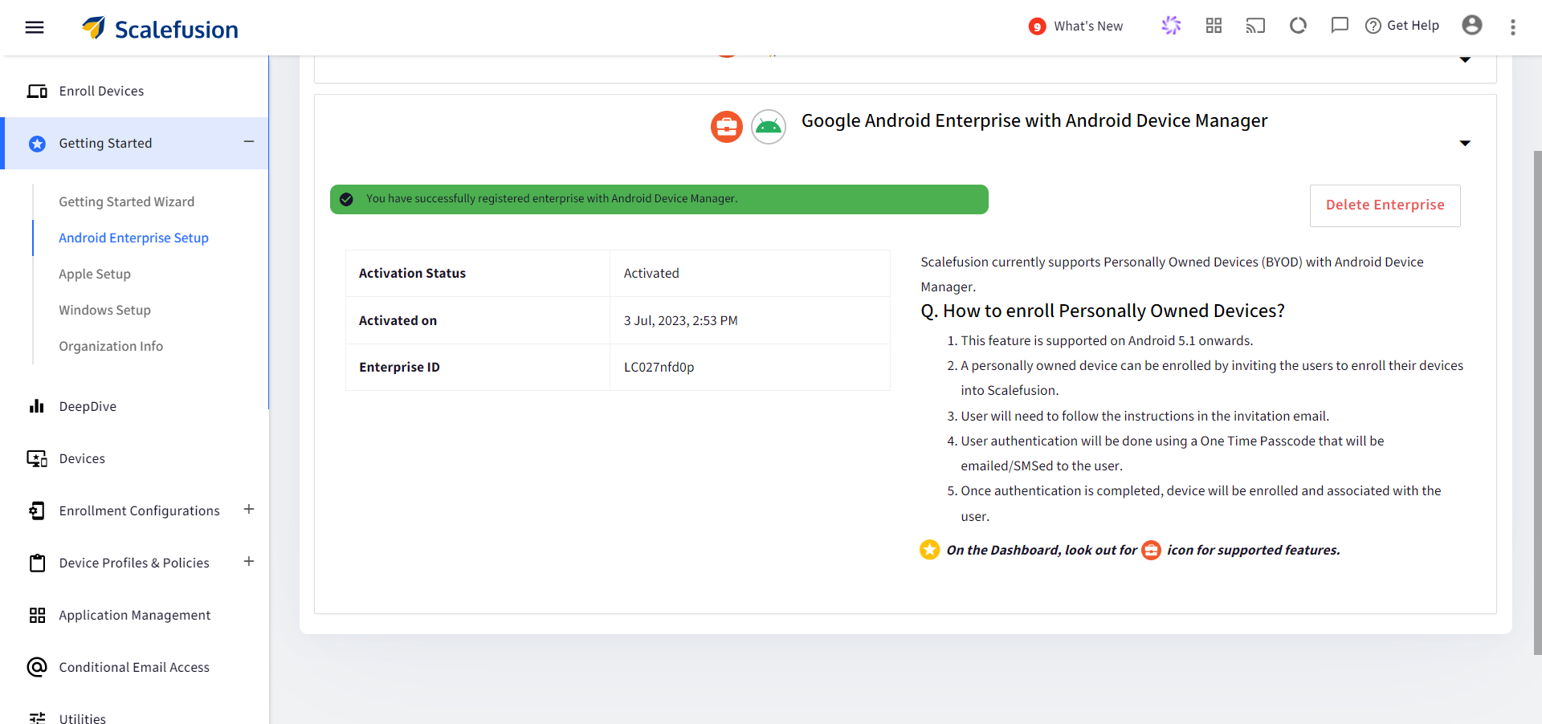Open the apps grid icon
1542x724 pixels.
pyautogui.click(x=1214, y=26)
